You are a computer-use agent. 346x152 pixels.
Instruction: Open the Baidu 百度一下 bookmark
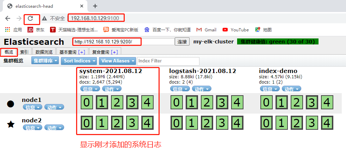(x=167, y=30)
